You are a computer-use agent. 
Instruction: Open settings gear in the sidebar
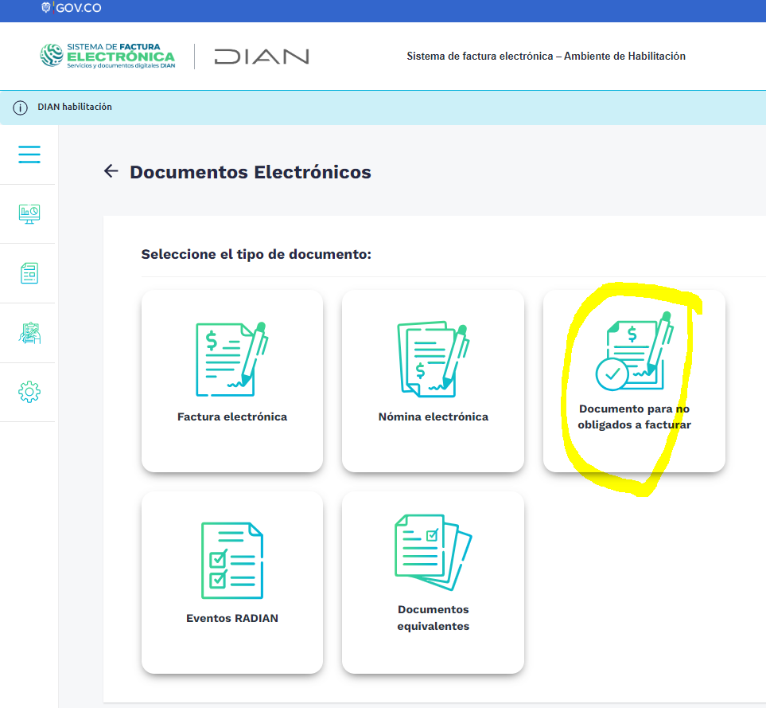tap(29, 392)
